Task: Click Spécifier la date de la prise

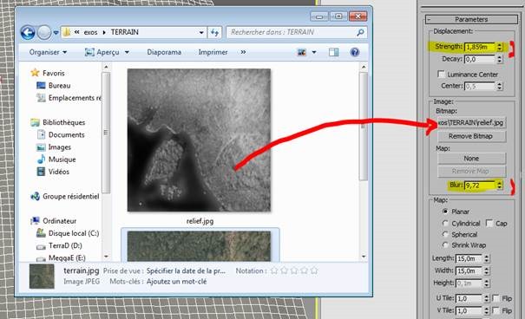Action: pyautogui.click(x=186, y=270)
